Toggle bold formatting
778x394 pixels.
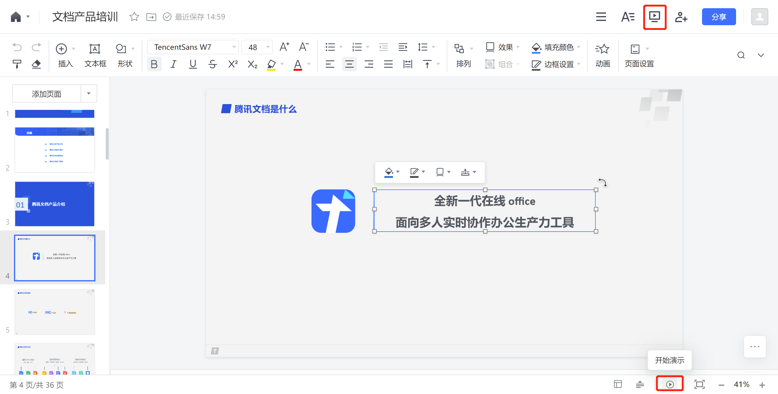tap(154, 64)
